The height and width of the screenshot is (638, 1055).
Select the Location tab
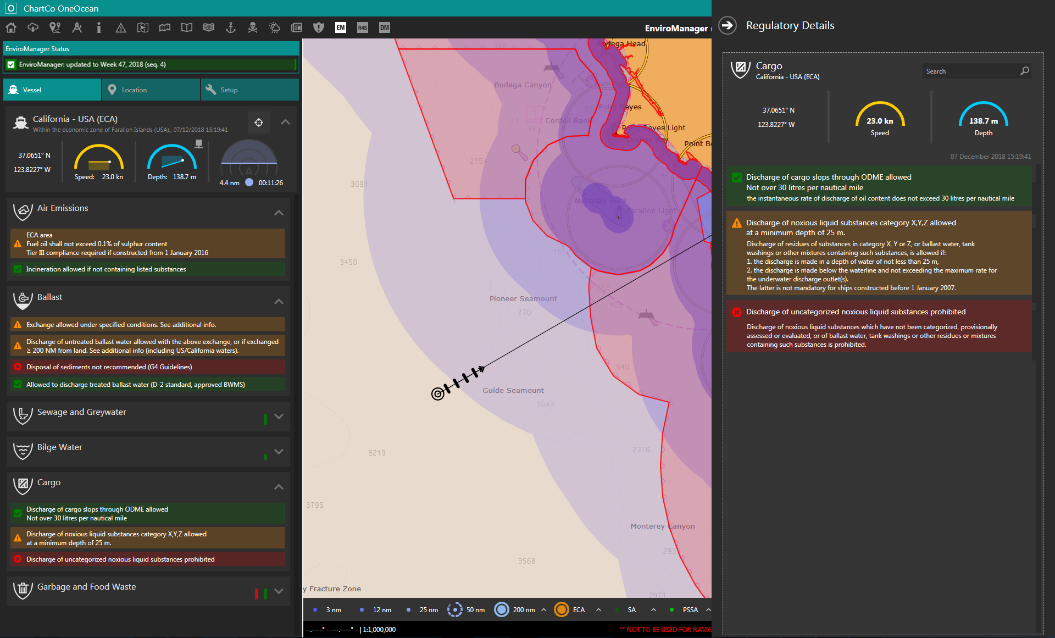[x=149, y=90]
